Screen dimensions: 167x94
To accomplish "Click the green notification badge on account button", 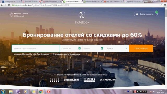I will [157, 12].
